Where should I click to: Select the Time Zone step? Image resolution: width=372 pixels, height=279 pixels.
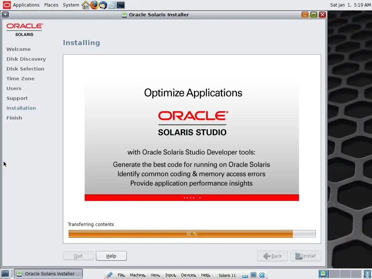[20, 78]
